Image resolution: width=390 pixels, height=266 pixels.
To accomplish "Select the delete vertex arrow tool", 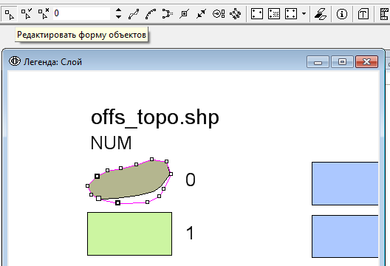I will 44,14.
